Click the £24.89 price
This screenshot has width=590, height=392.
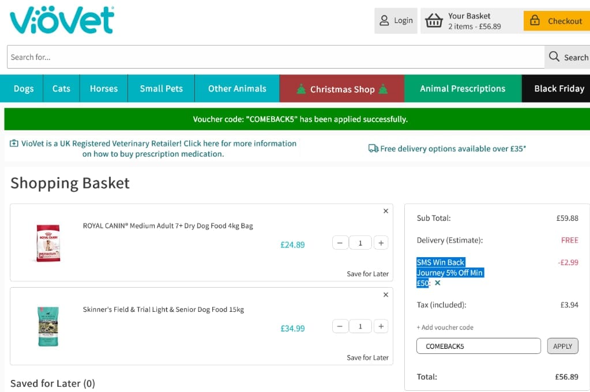tap(292, 245)
